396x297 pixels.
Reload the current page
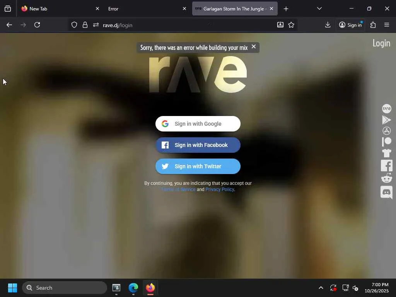[37, 25]
